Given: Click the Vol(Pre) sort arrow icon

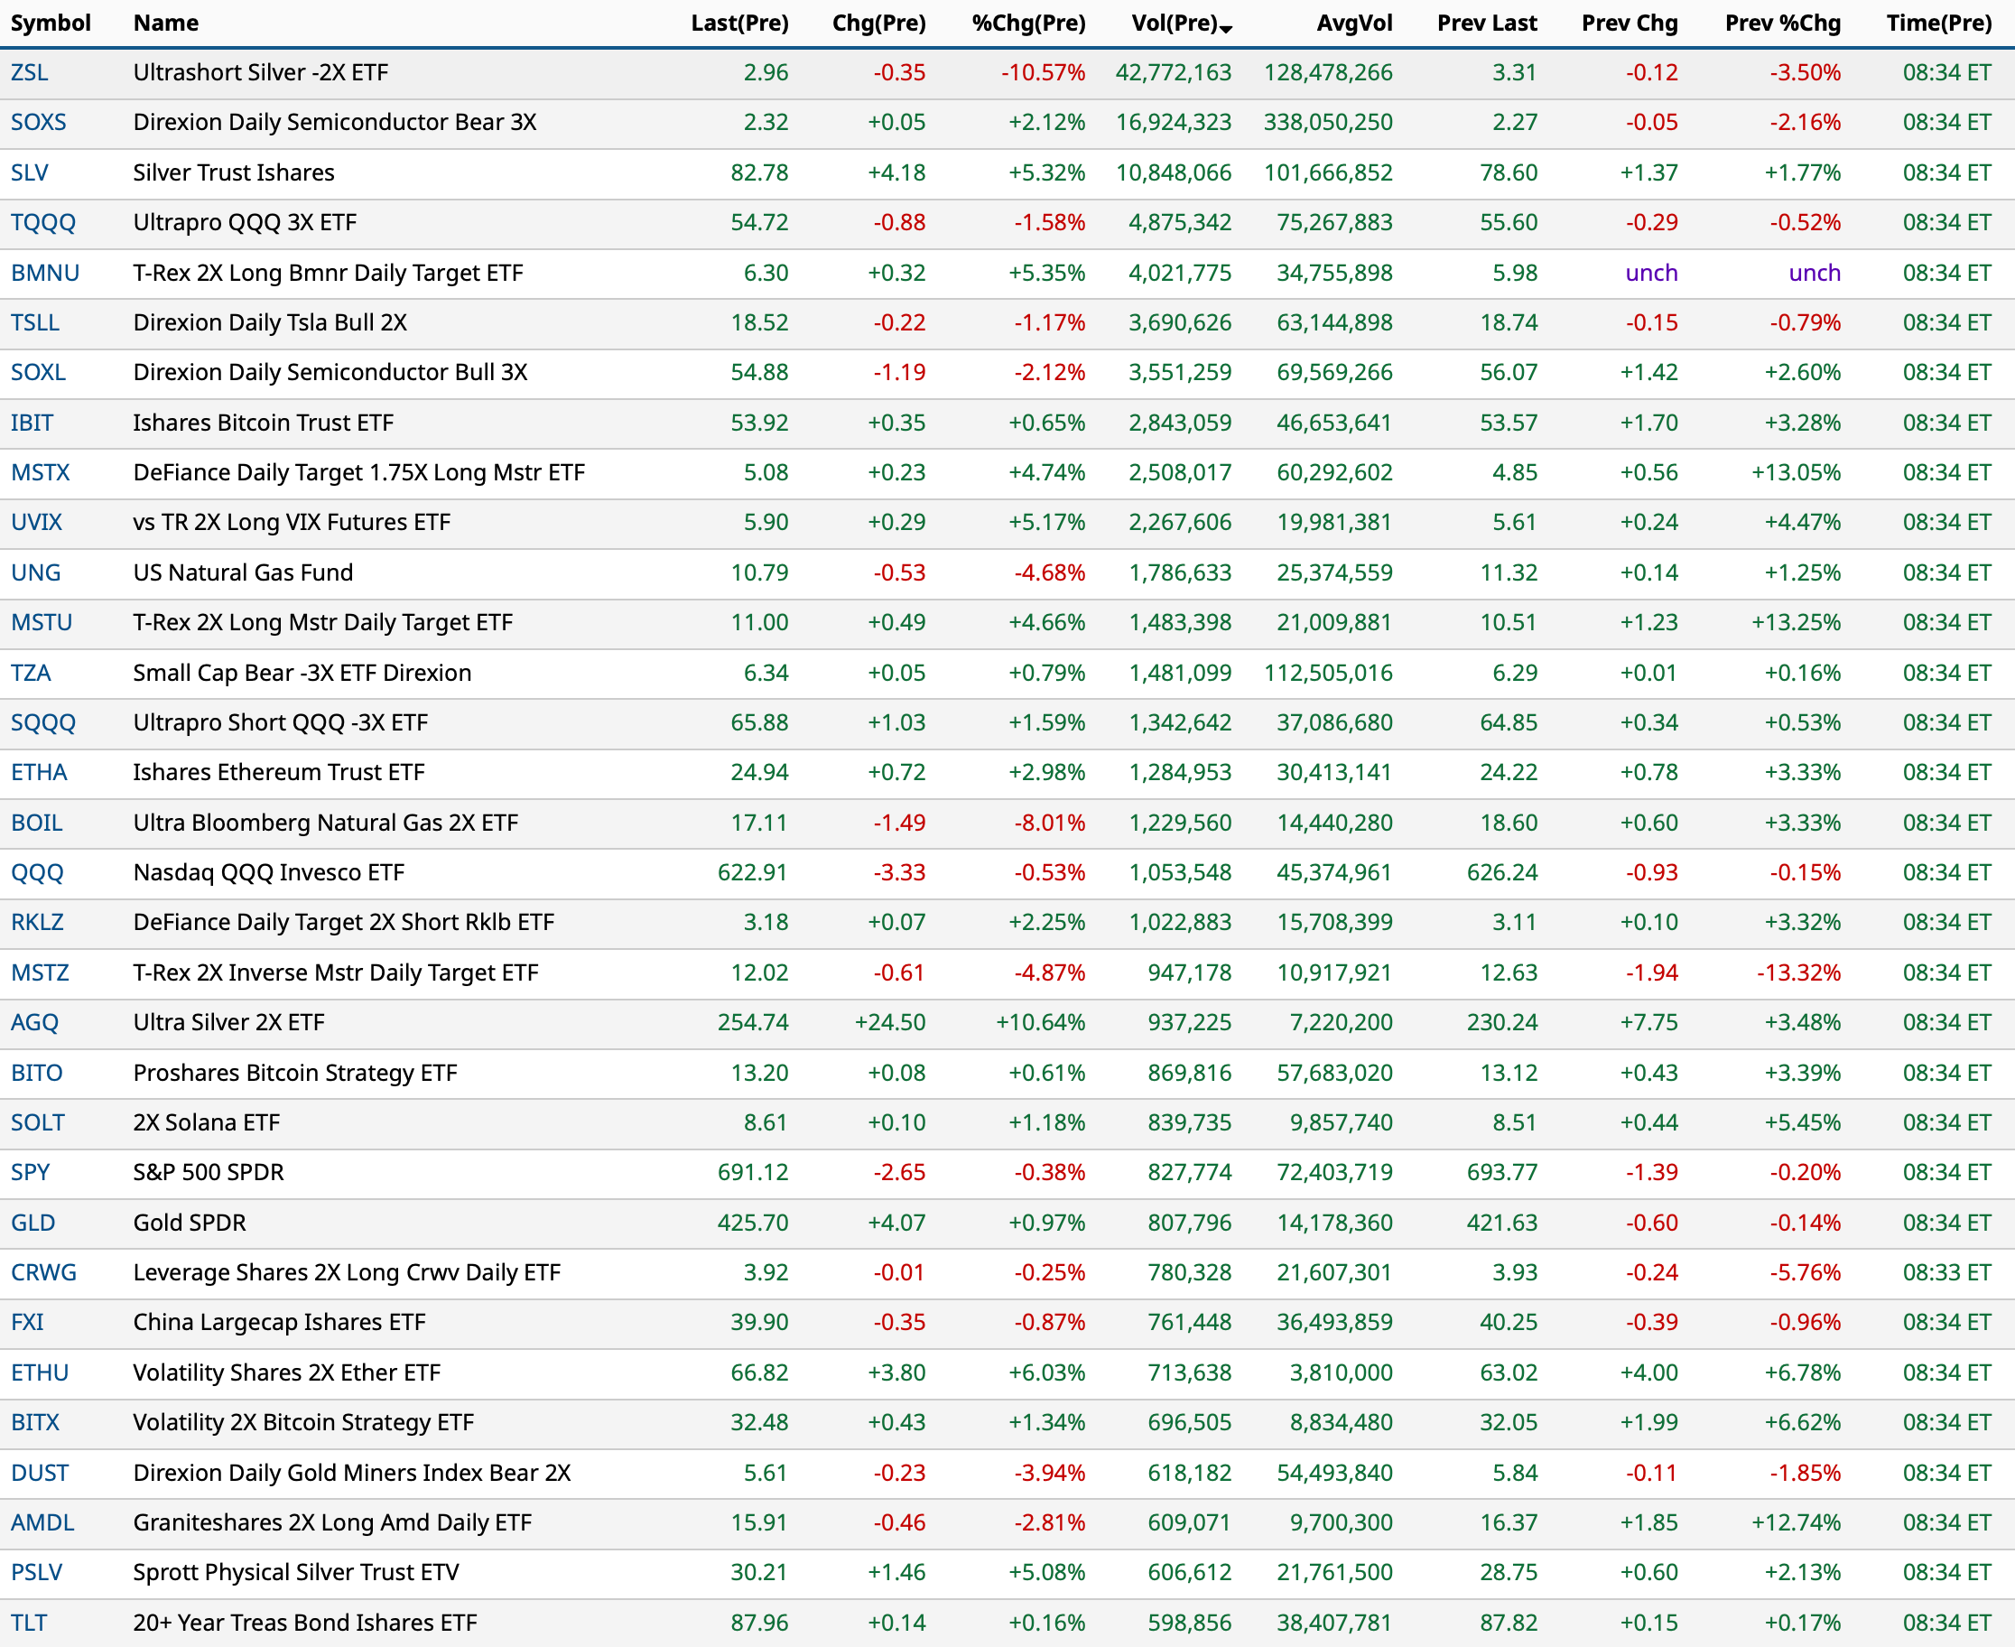Looking at the screenshot, I should click(x=1226, y=29).
